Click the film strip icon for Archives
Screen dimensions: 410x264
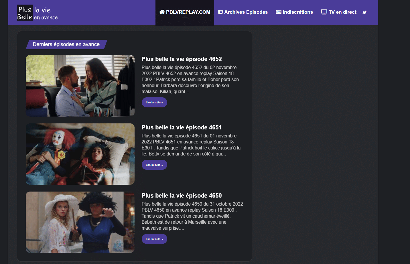(220, 12)
